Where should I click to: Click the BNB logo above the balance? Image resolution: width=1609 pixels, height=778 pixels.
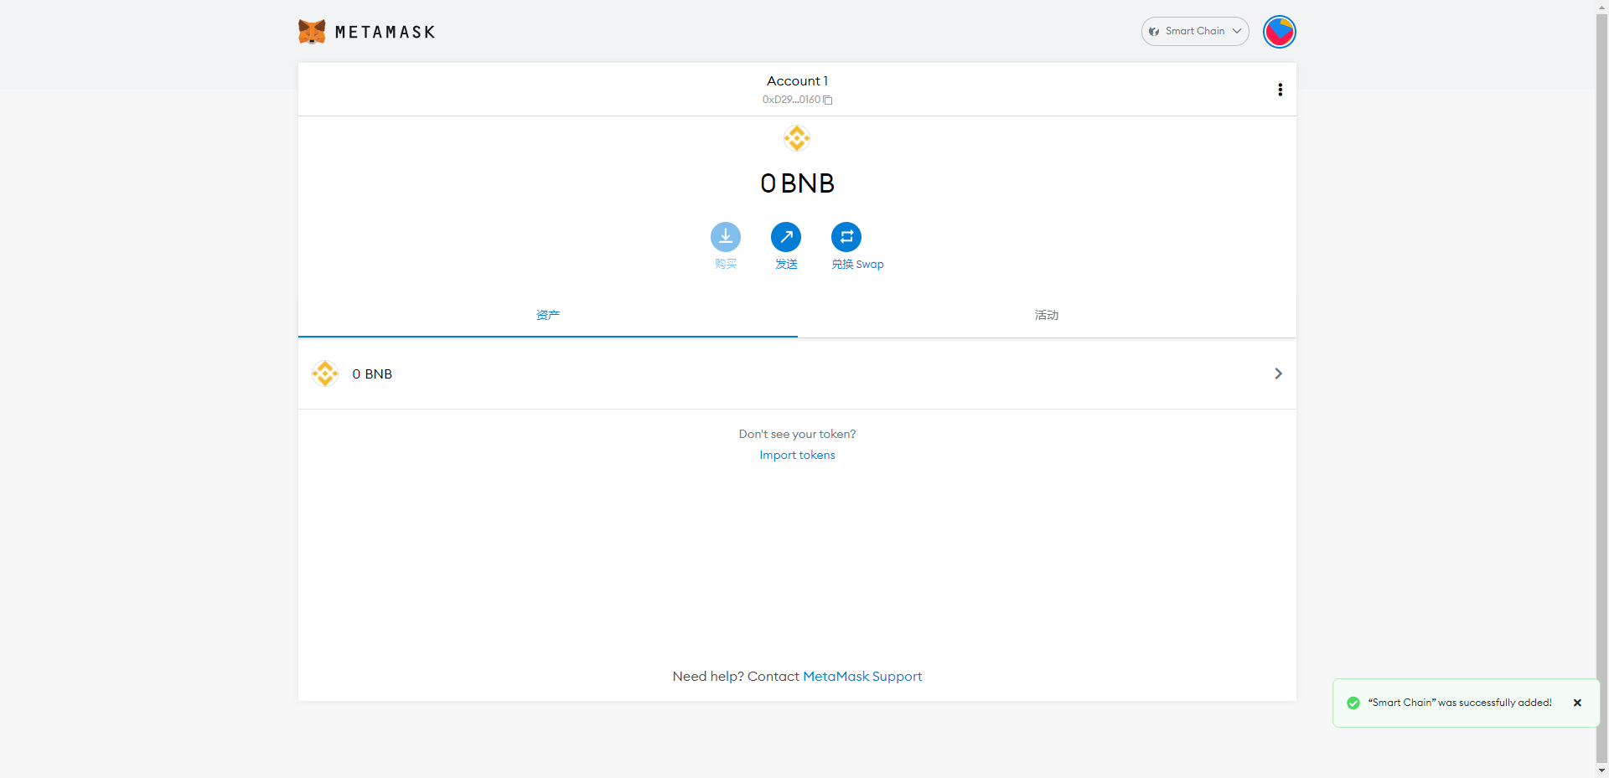point(797,138)
